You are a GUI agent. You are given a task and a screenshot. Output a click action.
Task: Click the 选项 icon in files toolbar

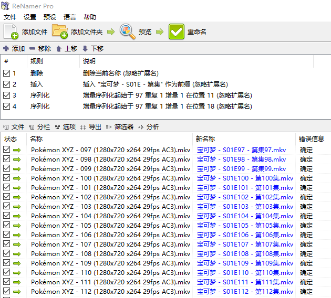click(x=57, y=127)
